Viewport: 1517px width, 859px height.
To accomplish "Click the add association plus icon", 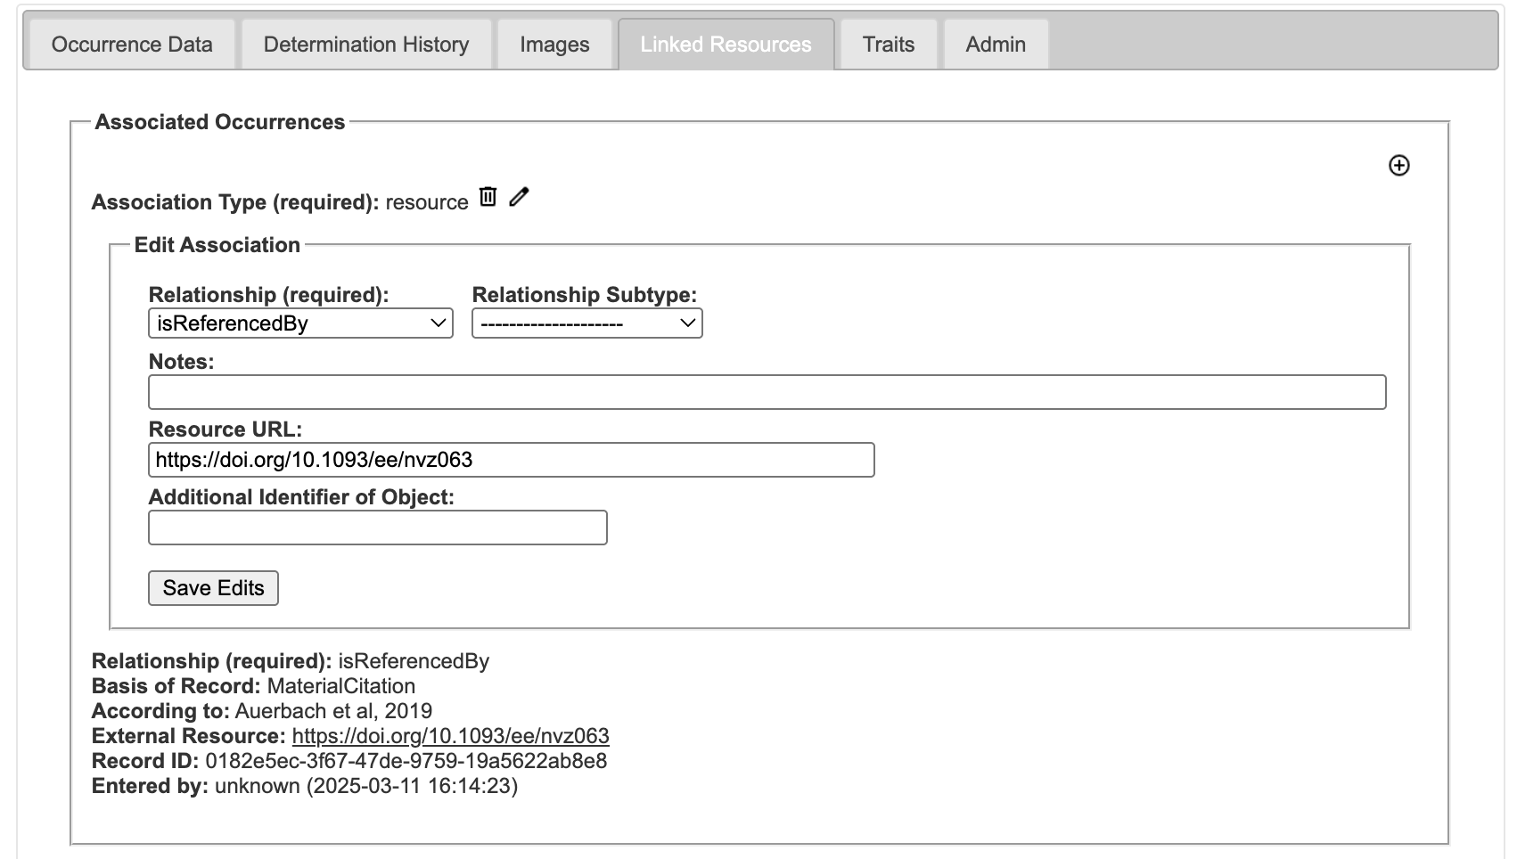I will 1398,166.
